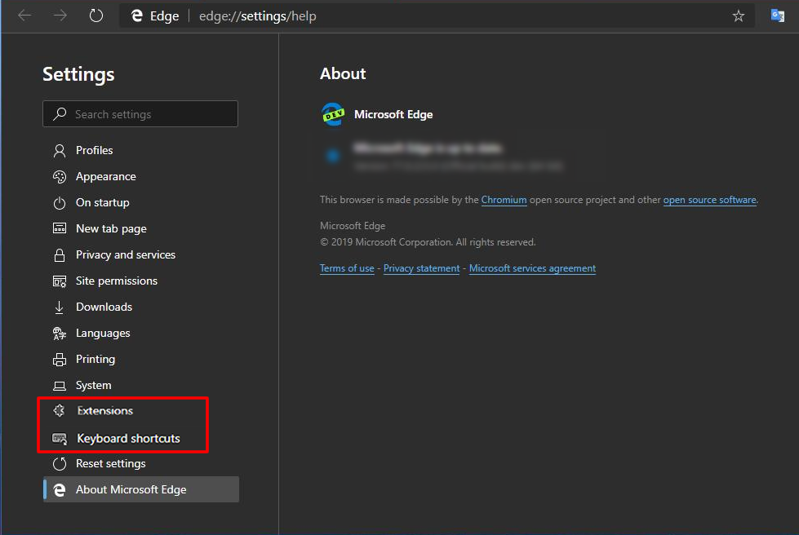This screenshot has width=799, height=535.
Task: Click the On startup power icon
Action: coord(60,202)
